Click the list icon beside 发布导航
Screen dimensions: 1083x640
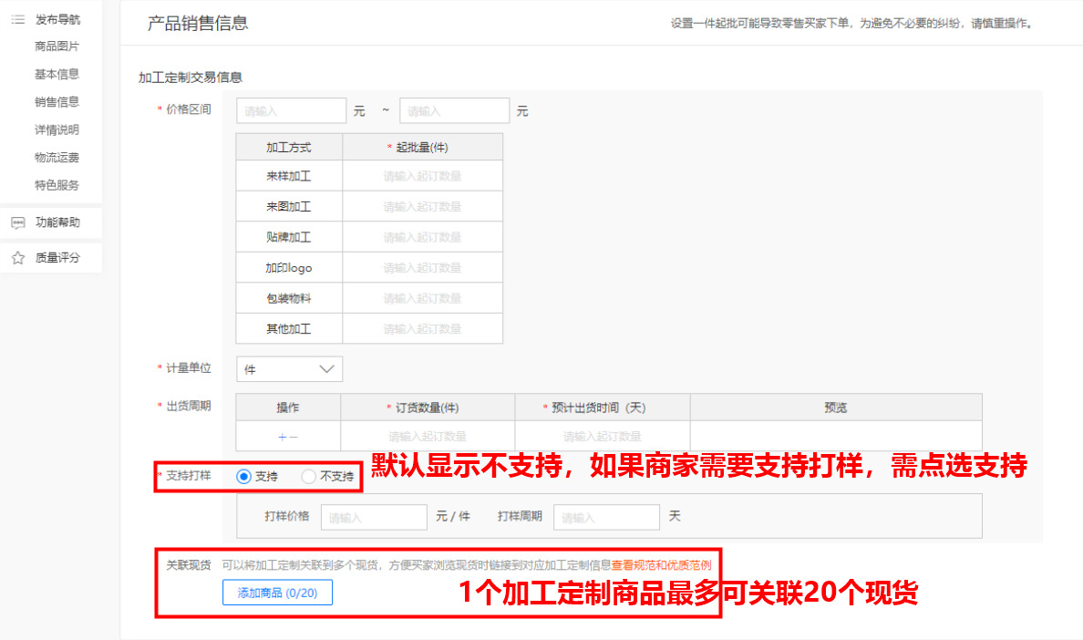[x=20, y=18]
